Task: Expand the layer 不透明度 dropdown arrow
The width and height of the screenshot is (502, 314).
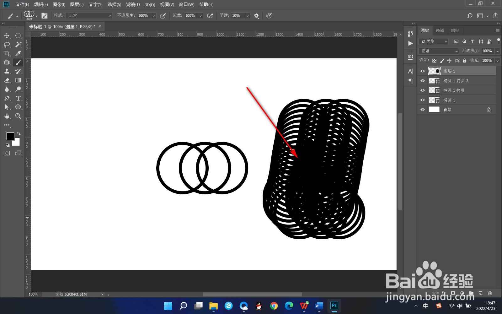Action: (x=498, y=51)
